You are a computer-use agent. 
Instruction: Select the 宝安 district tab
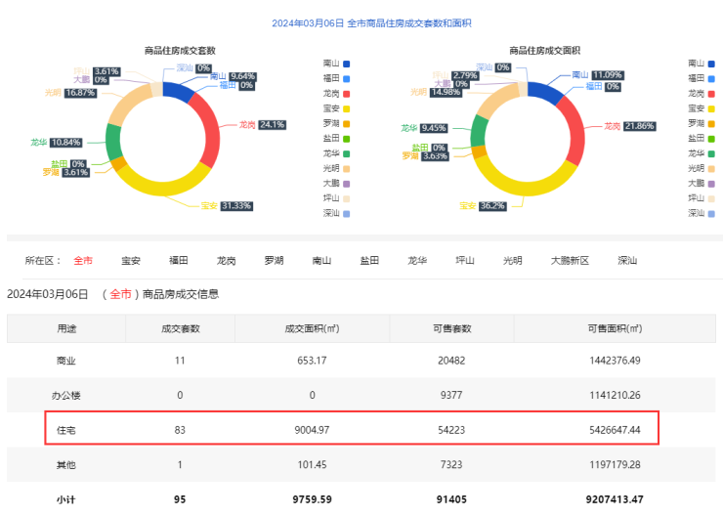click(x=131, y=261)
